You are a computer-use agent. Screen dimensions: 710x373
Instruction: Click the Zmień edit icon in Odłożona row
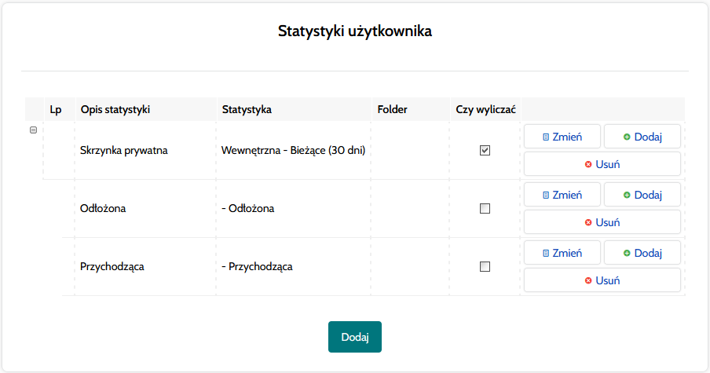click(546, 195)
